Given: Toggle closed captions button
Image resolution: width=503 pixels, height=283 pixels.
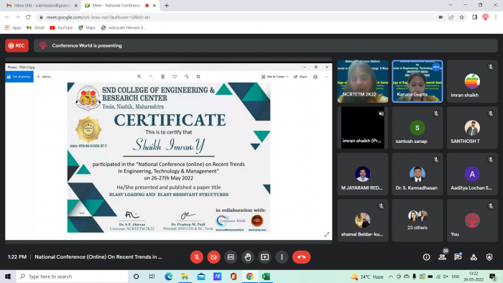Looking at the screenshot, I should (231, 257).
